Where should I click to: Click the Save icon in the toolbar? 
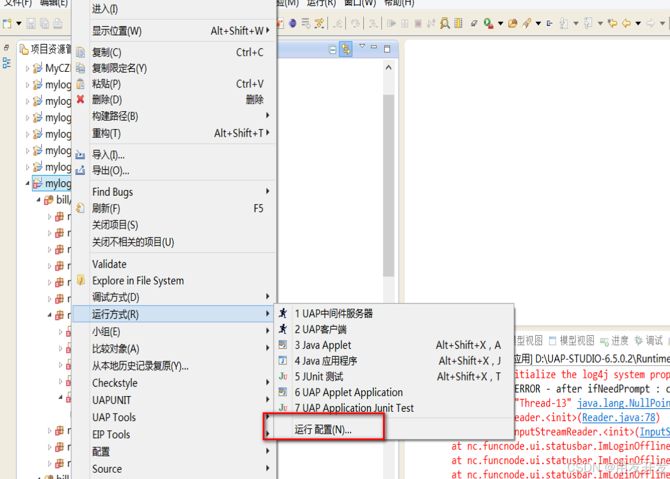pyautogui.click(x=30, y=23)
